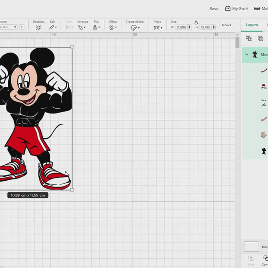Screen dimensions: 268x268
Task: Toggle the size aspect ratio lock
Action: pos(196,22)
